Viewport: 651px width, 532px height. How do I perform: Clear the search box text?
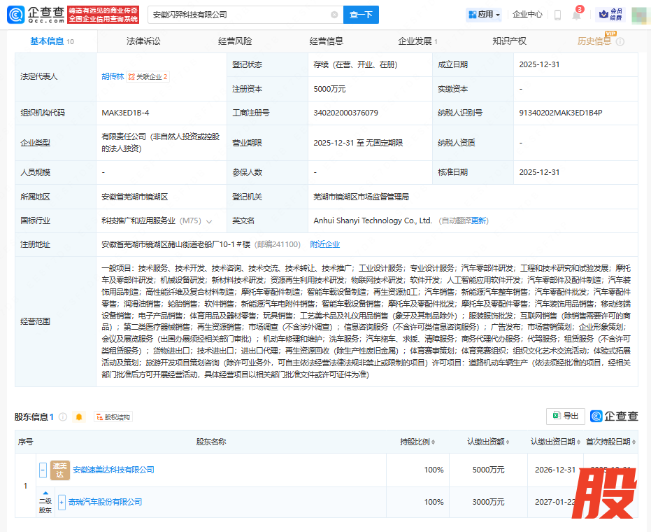(x=334, y=15)
